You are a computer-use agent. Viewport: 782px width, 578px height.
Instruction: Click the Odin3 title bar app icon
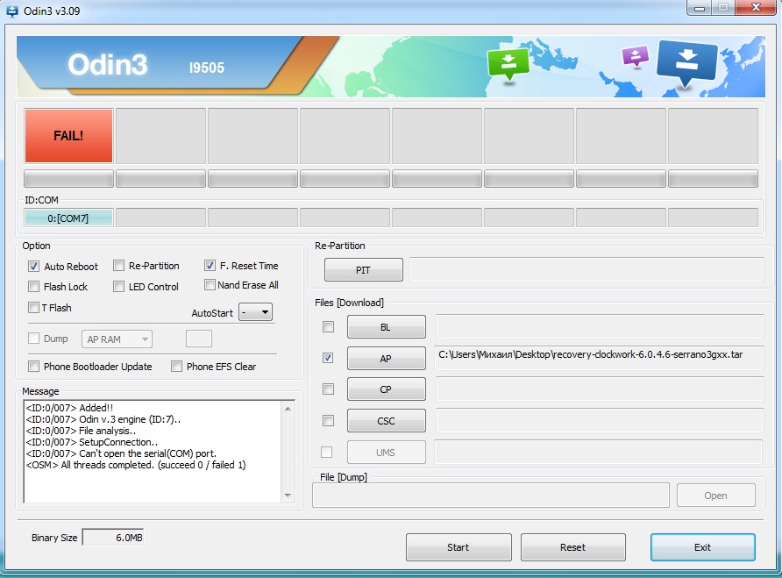click(x=12, y=10)
